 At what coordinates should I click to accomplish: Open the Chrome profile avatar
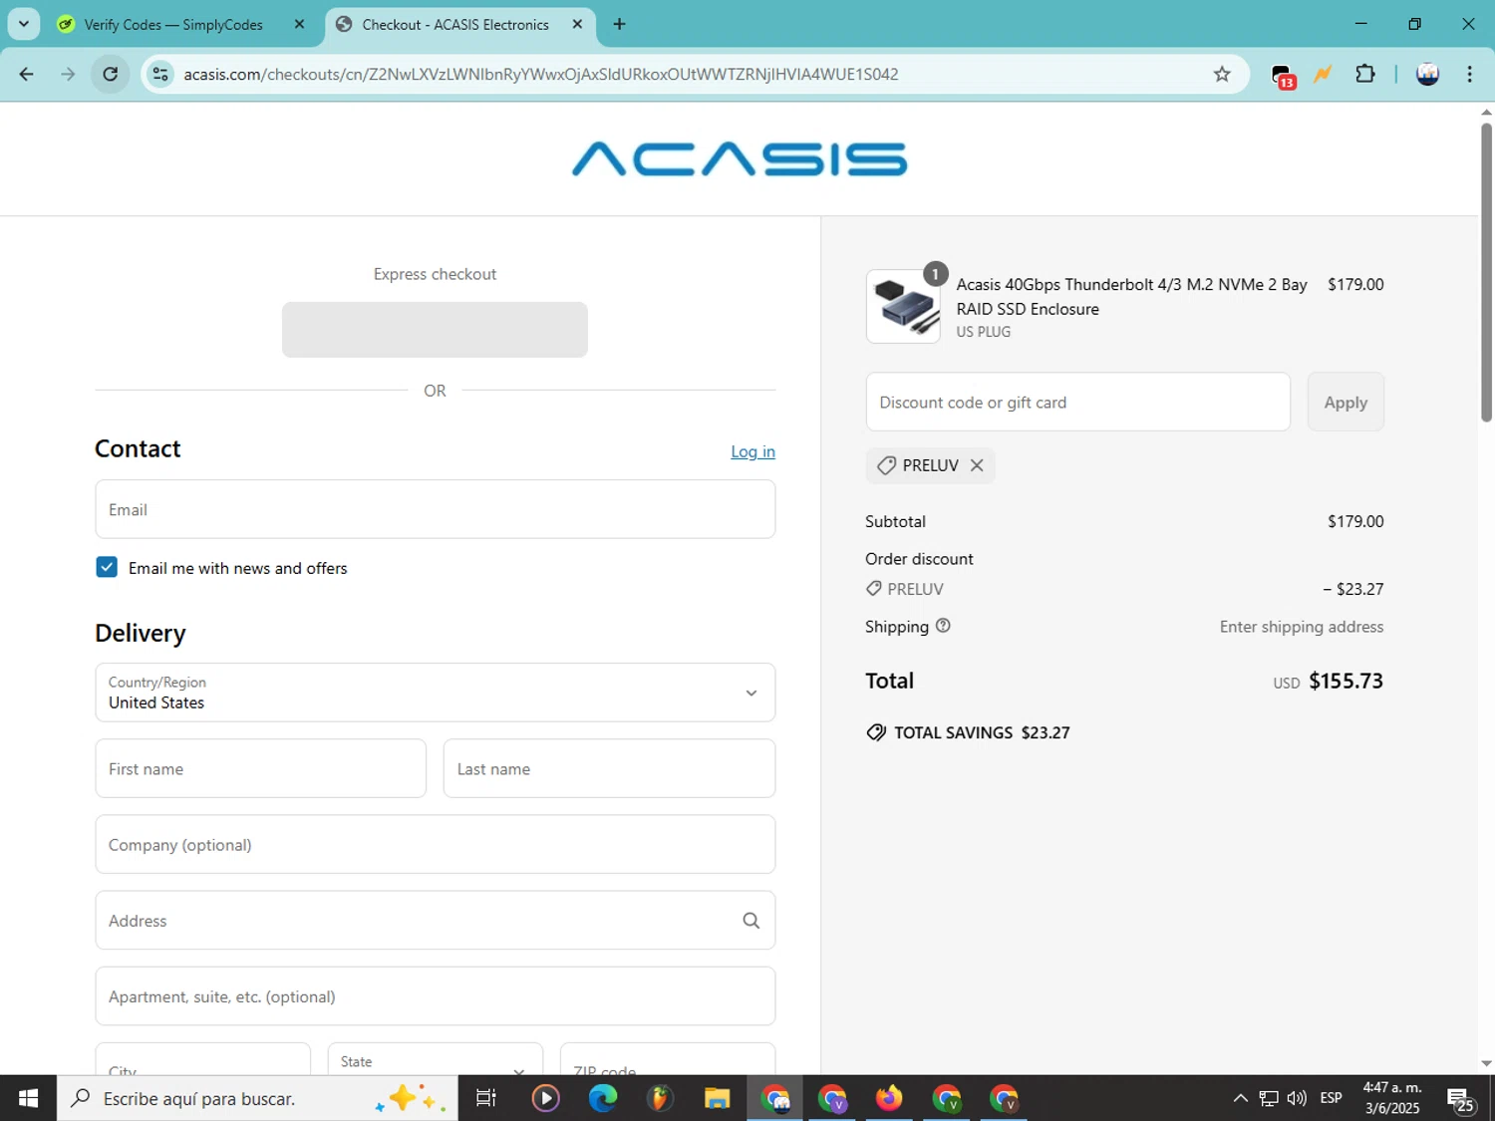point(1427,74)
